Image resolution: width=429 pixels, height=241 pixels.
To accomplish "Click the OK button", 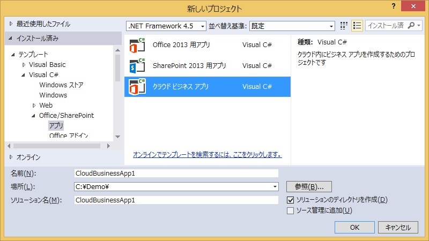I will (354, 227).
